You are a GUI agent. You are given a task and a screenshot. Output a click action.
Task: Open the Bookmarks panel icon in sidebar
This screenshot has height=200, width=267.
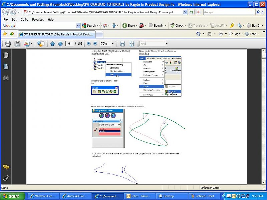pos(6,66)
